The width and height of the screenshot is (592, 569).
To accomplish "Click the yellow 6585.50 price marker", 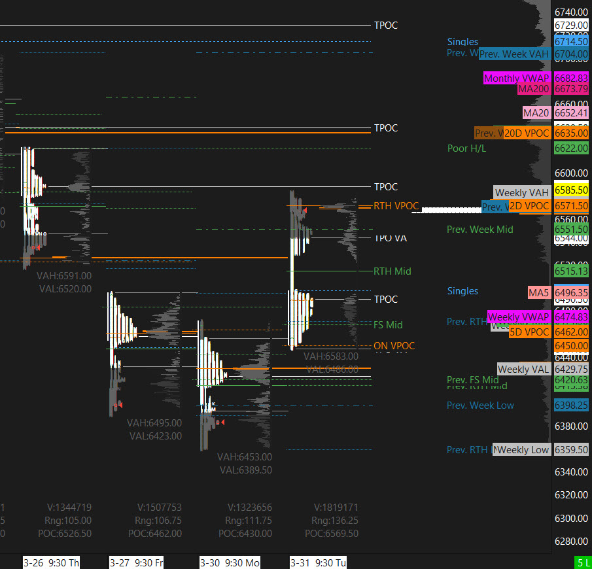I will [571, 191].
